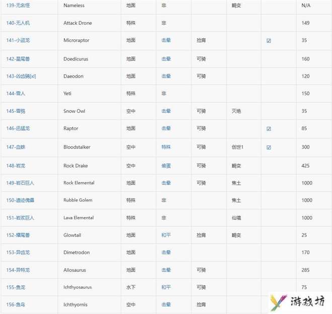This screenshot has height=314, width=332.
Task: Select the text Bloodstalker
Action: coord(76,147)
